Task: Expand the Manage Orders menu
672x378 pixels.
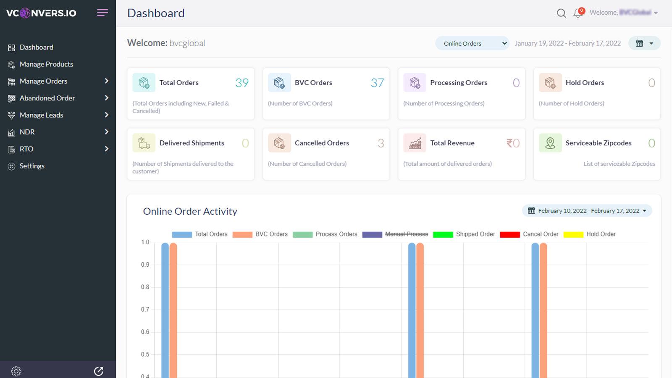Action: [x=43, y=81]
